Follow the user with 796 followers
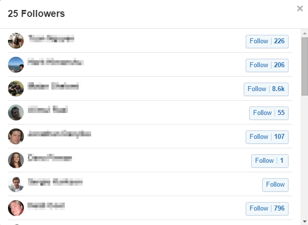The image size is (308, 225). [267, 209]
